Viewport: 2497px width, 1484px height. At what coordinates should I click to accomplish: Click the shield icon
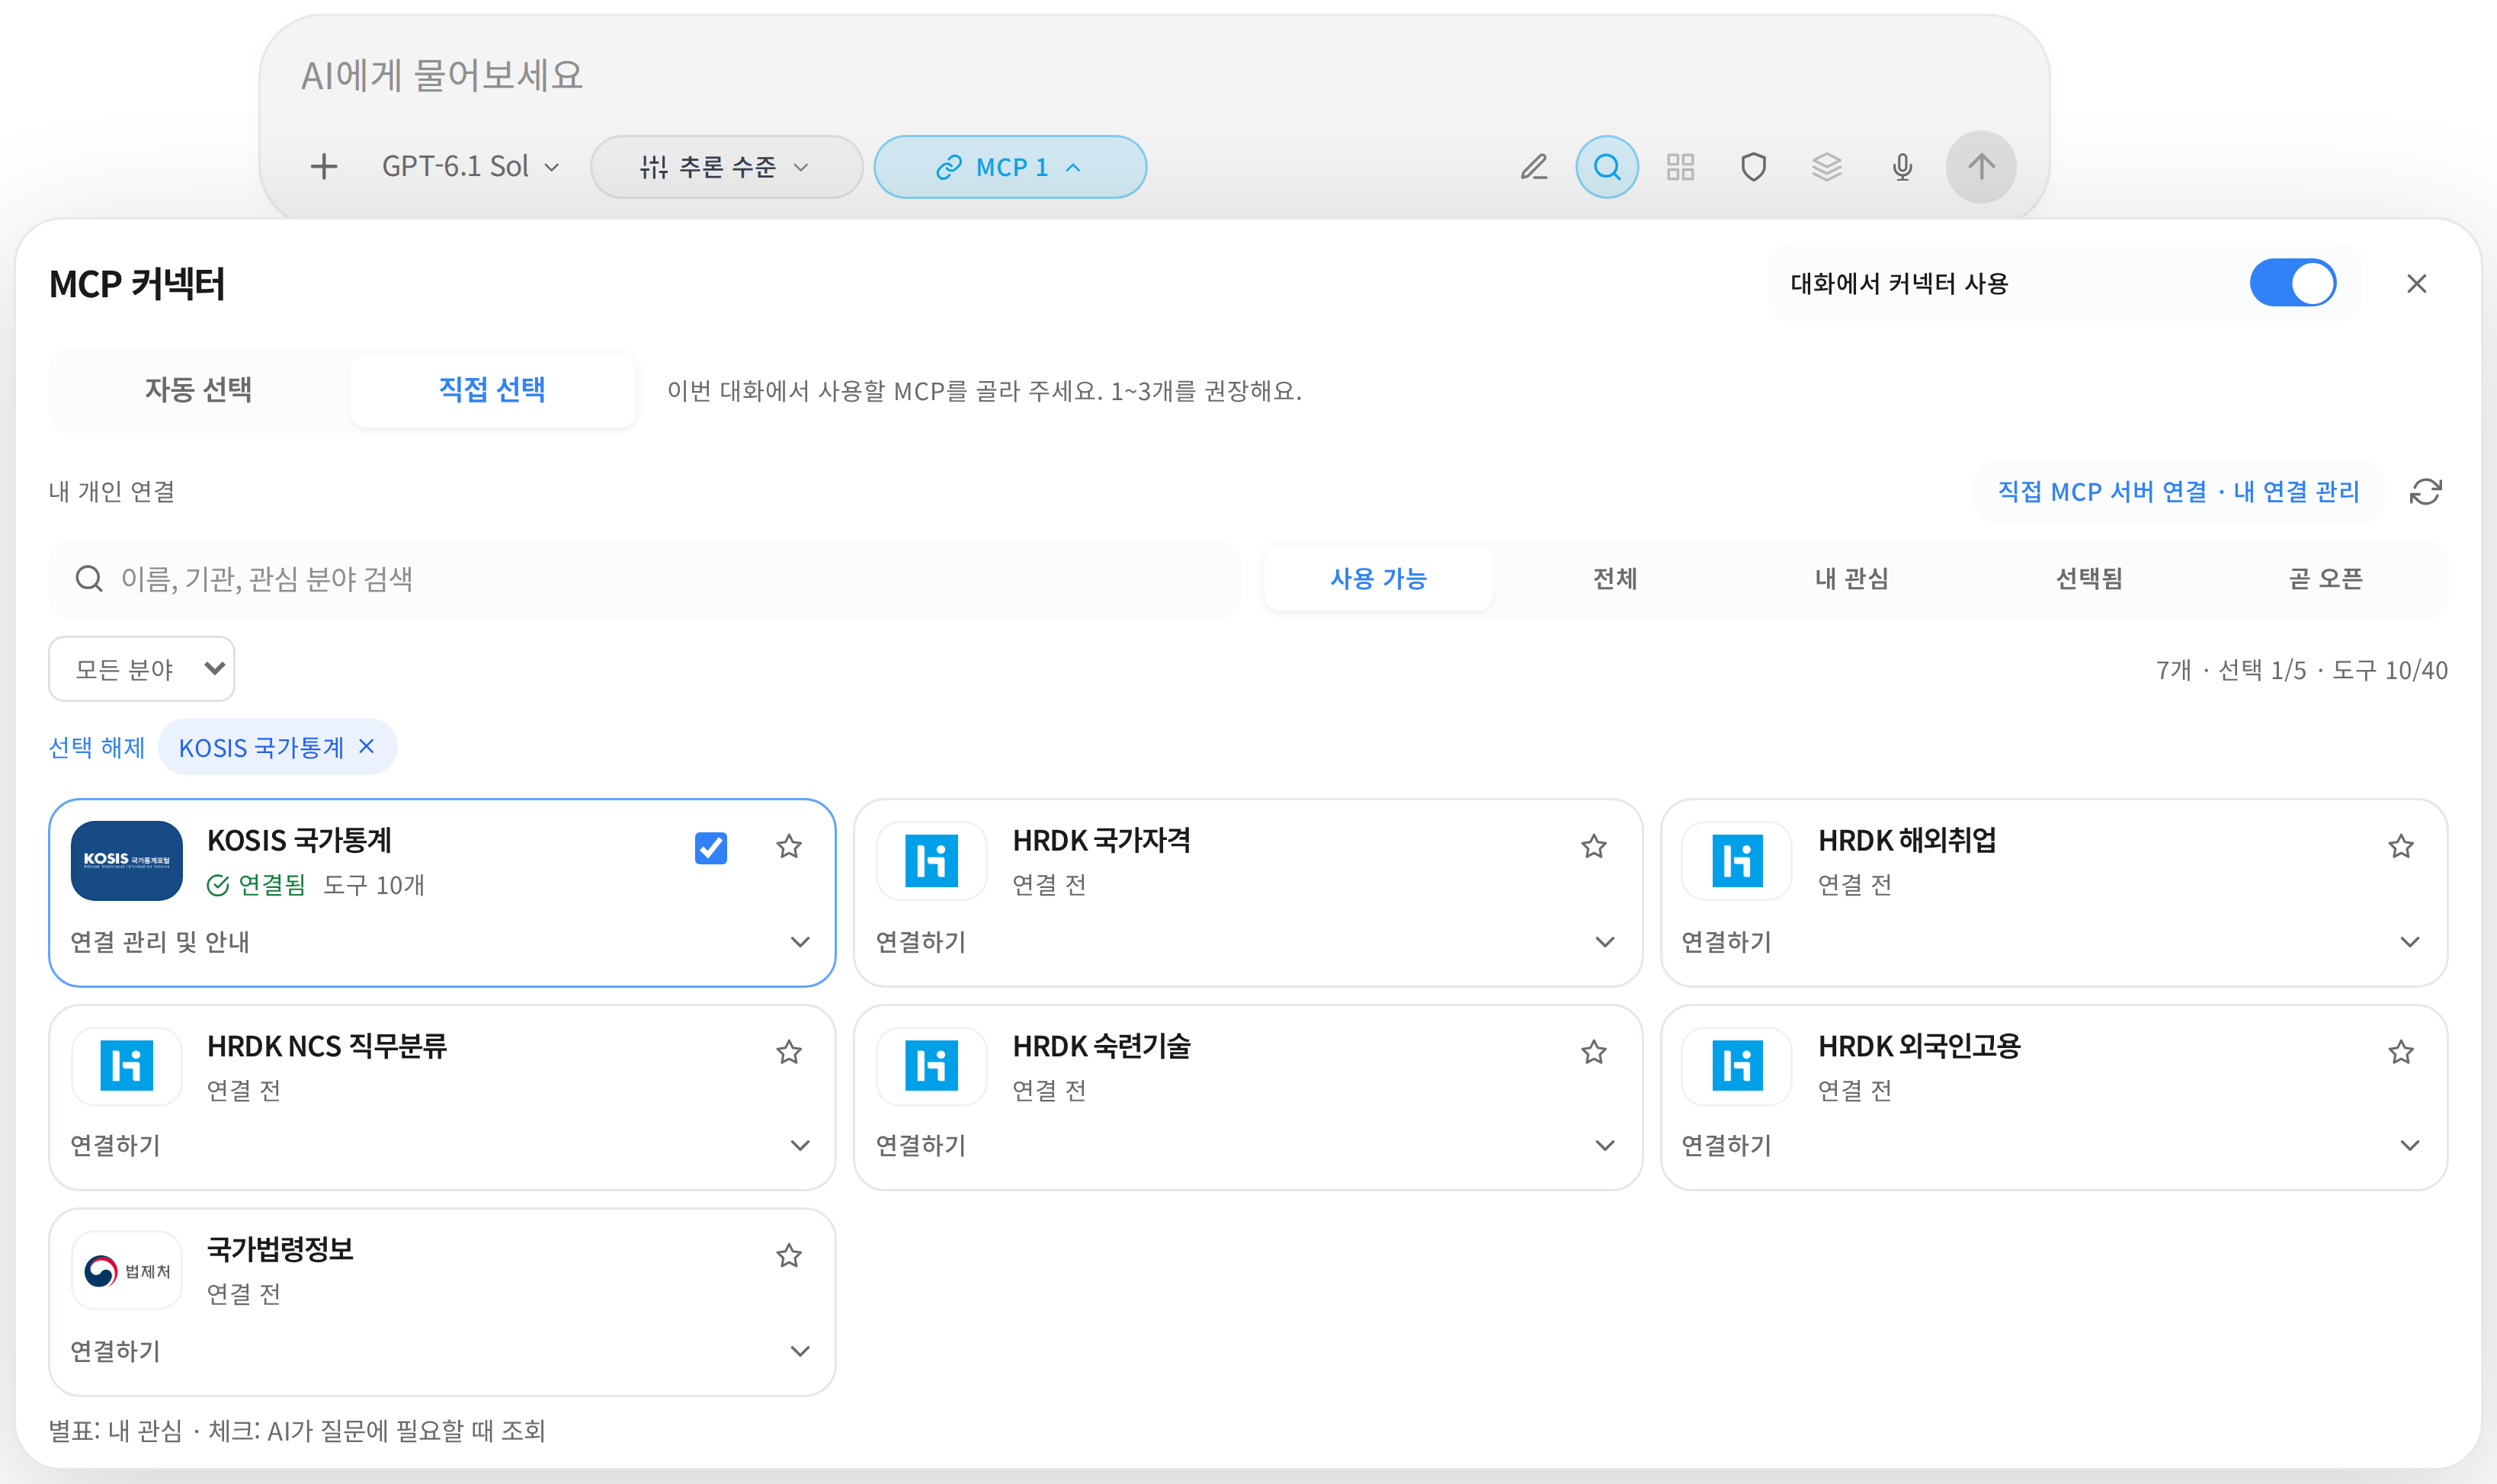[x=1753, y=167]
